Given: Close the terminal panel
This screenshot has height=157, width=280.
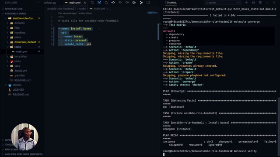Looking at the screenshot, I should tap(274, 3).
